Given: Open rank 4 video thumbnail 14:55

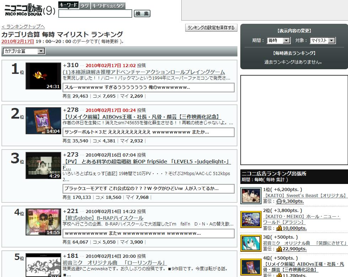Looking at the screenshot, I should point(43,222).
